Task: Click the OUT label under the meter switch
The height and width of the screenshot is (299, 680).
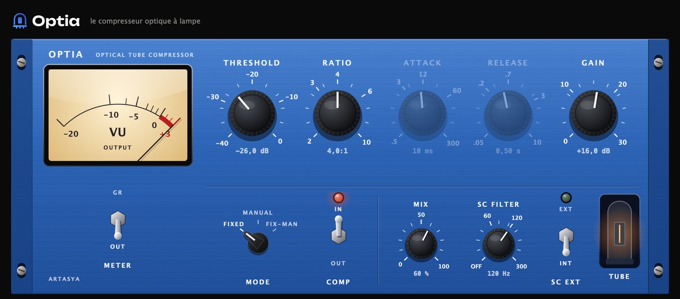Action: click(x=118, y=247)
